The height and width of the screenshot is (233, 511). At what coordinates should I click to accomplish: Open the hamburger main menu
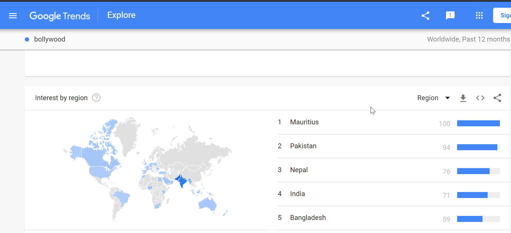13,16
